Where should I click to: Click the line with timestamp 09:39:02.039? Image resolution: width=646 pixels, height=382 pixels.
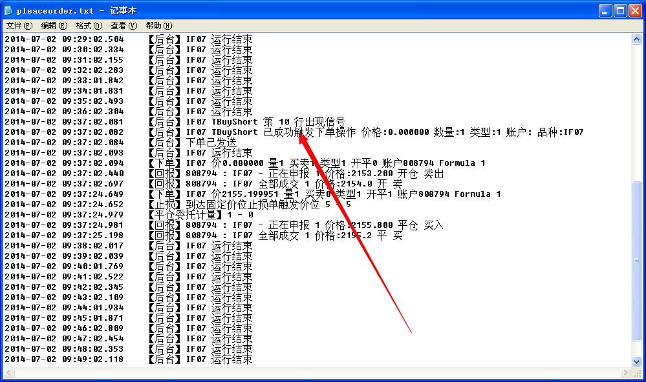[129, 256]
